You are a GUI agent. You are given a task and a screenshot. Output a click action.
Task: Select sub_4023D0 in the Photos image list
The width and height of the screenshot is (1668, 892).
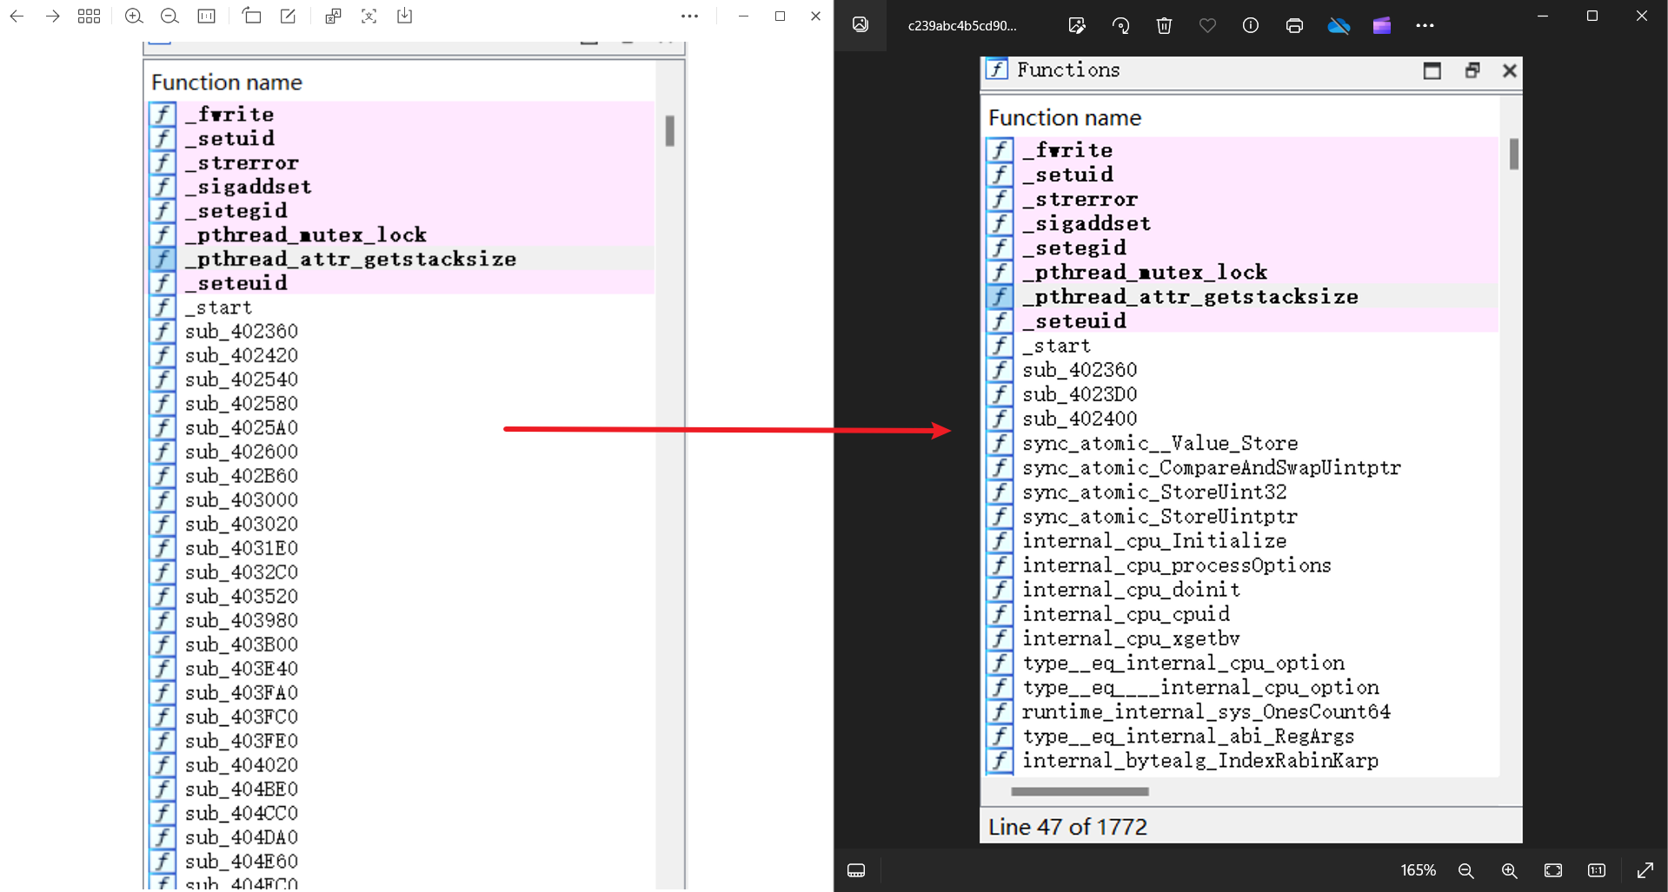(x=1080, y=394)
